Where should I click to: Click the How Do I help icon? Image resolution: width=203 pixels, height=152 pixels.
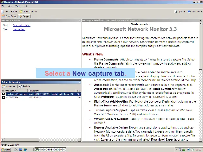(189, 11)
